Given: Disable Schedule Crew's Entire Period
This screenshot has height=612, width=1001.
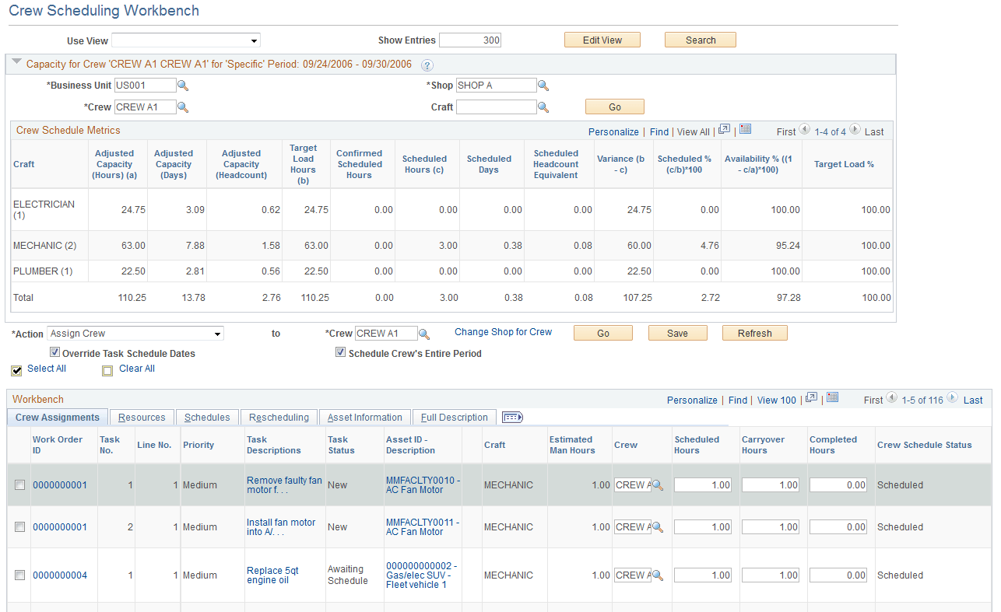Looking at the screenshot, I should tap(340, 351).
